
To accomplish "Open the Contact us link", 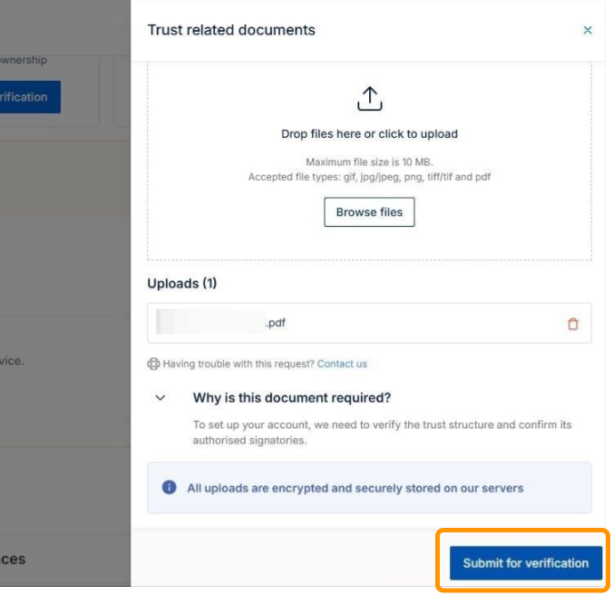I will coord(342,364).
